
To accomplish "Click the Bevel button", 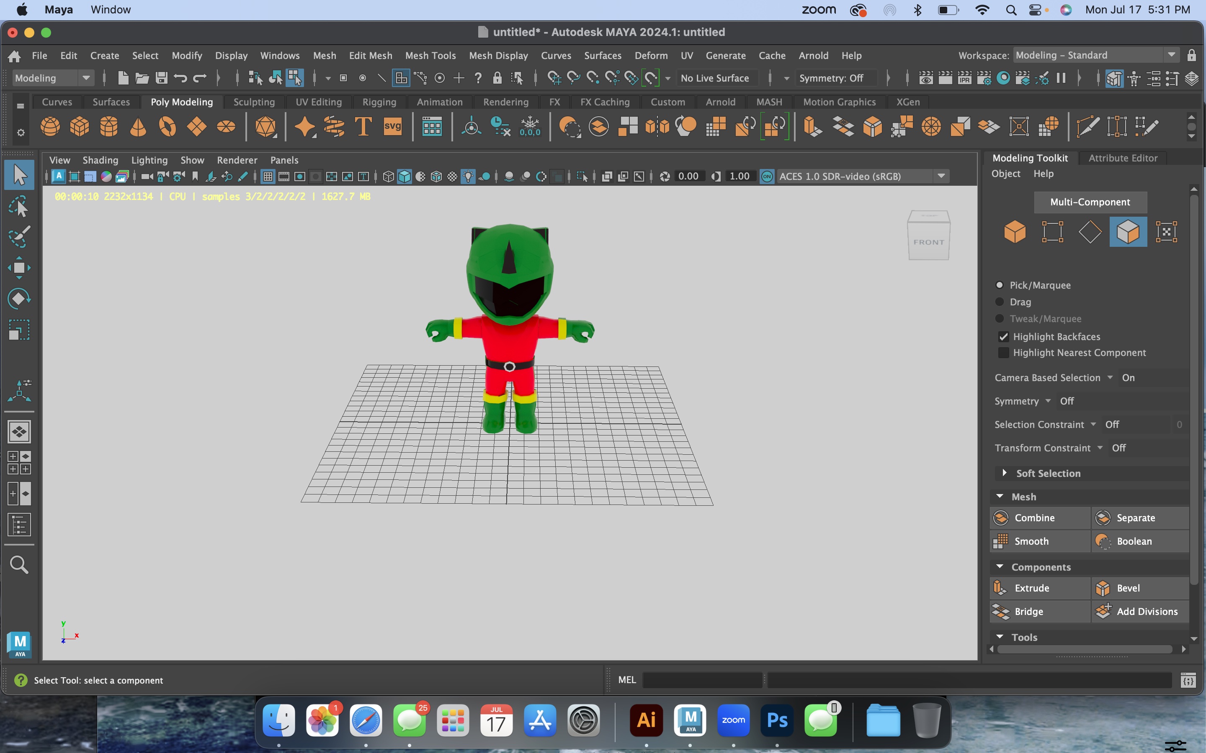I will coord(1140,588).
